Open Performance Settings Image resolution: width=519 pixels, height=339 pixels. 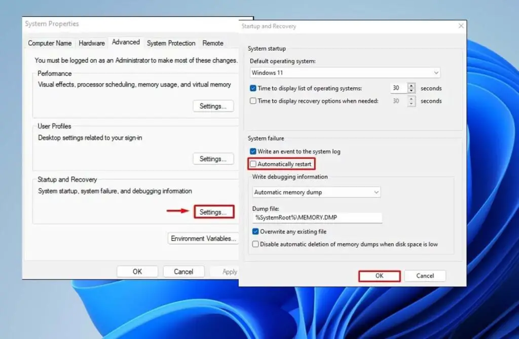(213, 106)
